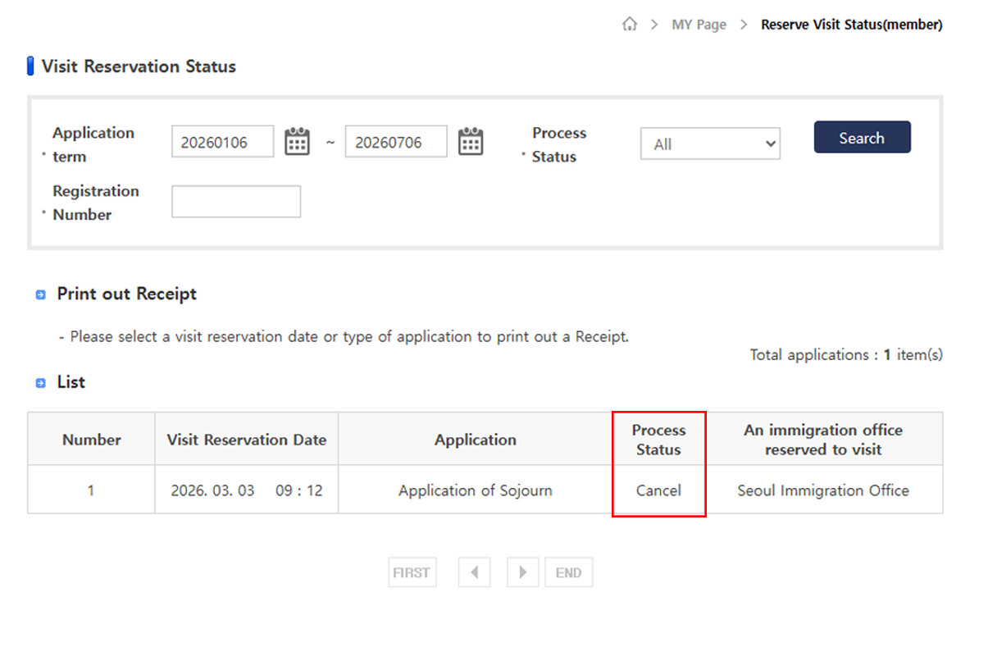
Task: Focus the Registration Number input field
Action: [x=236, y=202]
